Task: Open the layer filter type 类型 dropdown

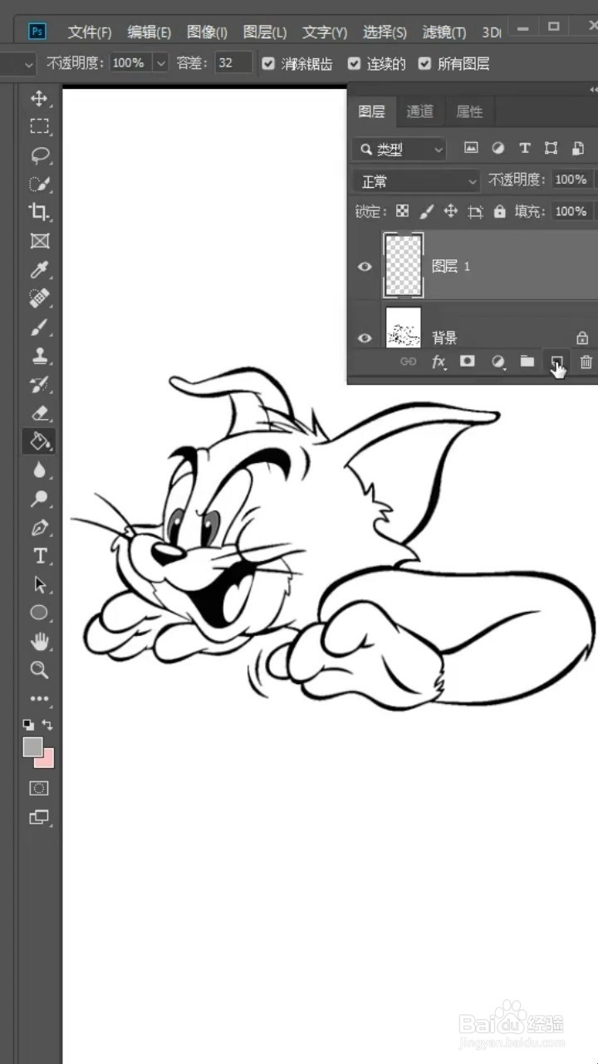Action: pos(399,149)
